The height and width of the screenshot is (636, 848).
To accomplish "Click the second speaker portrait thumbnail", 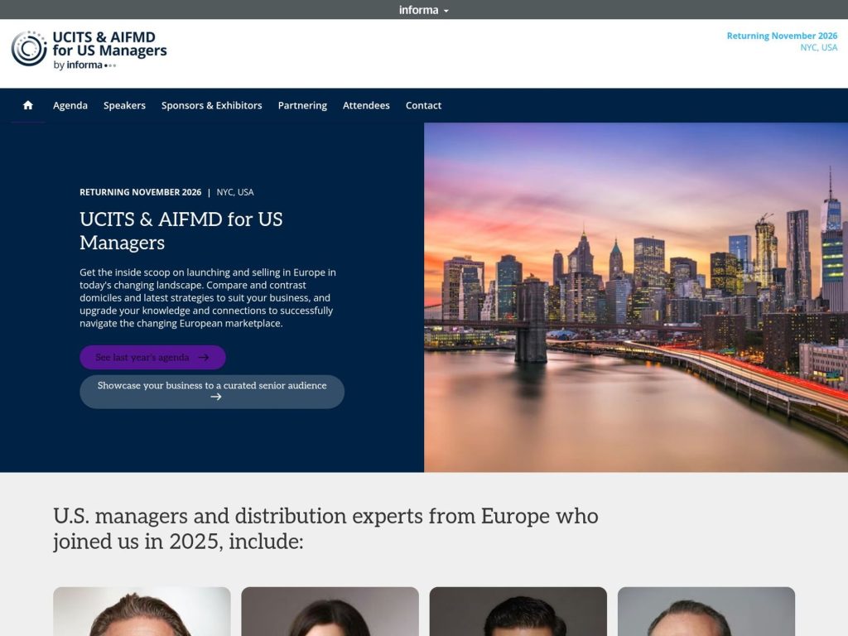I will click(330, 611).
